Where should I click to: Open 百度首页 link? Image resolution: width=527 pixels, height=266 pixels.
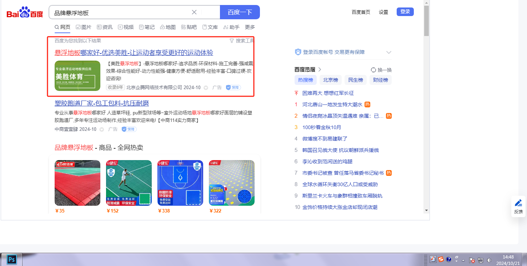[x=361, y=12]
